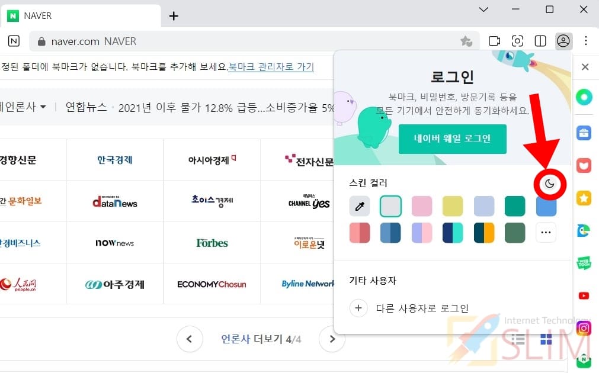The image size is (599, 373).
Task: Toggle dark mode moon icon
Action: pyautogui.click(x=549, y=184)
